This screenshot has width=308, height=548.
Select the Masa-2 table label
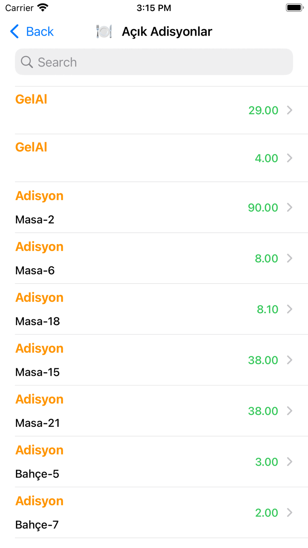point(35,219)
